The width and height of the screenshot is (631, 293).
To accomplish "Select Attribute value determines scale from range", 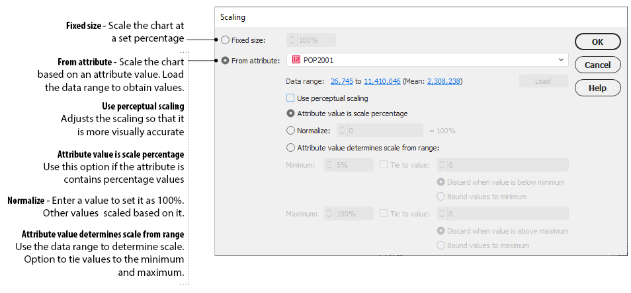I will (x=290, y=148).
